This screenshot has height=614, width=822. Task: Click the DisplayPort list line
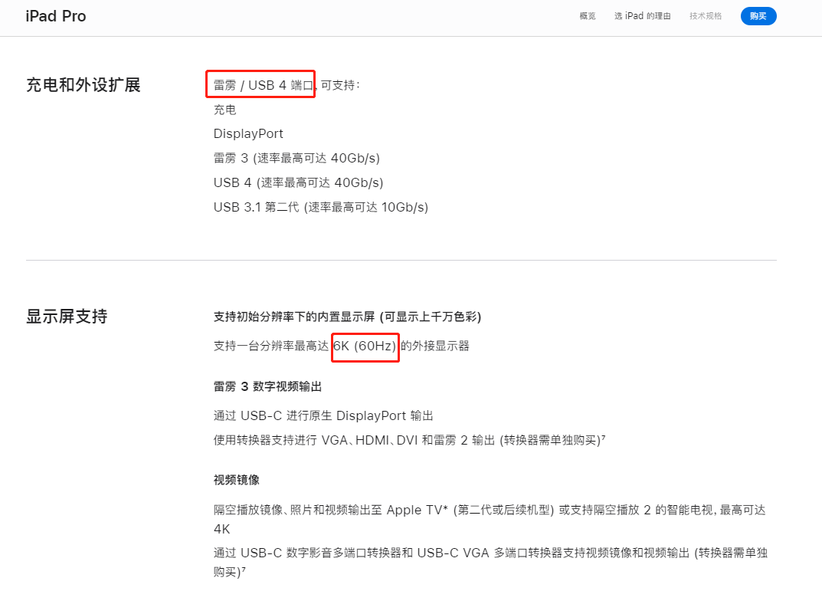(248, 133)
